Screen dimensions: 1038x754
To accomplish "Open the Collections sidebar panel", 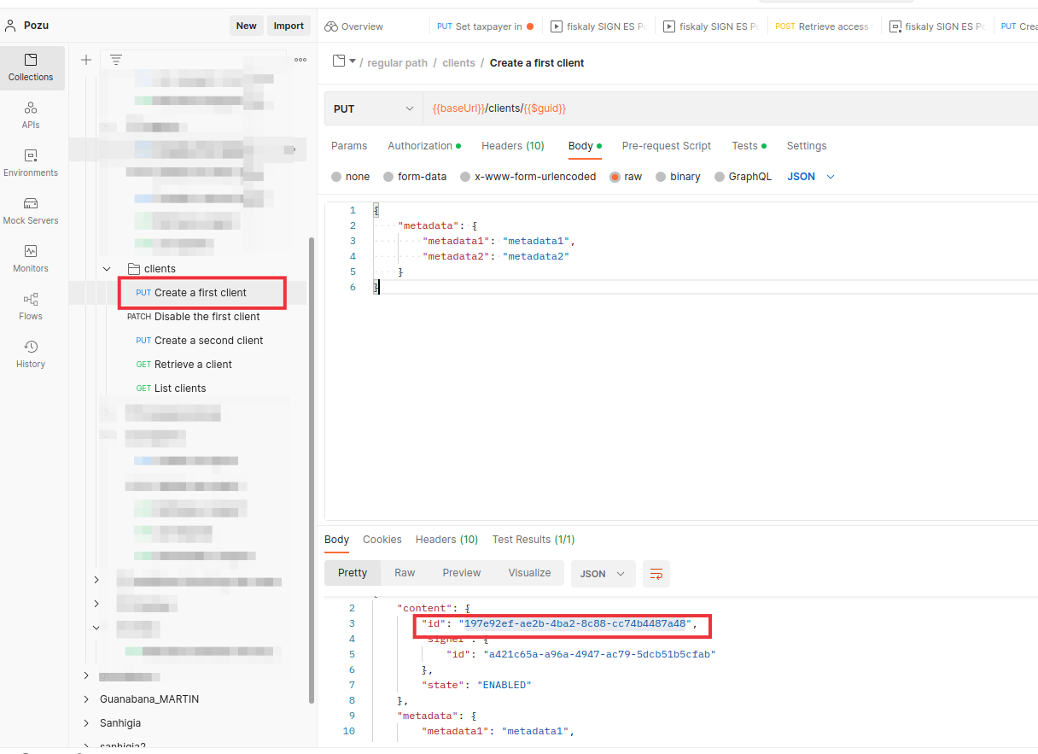I will click(x=31, y=67).
